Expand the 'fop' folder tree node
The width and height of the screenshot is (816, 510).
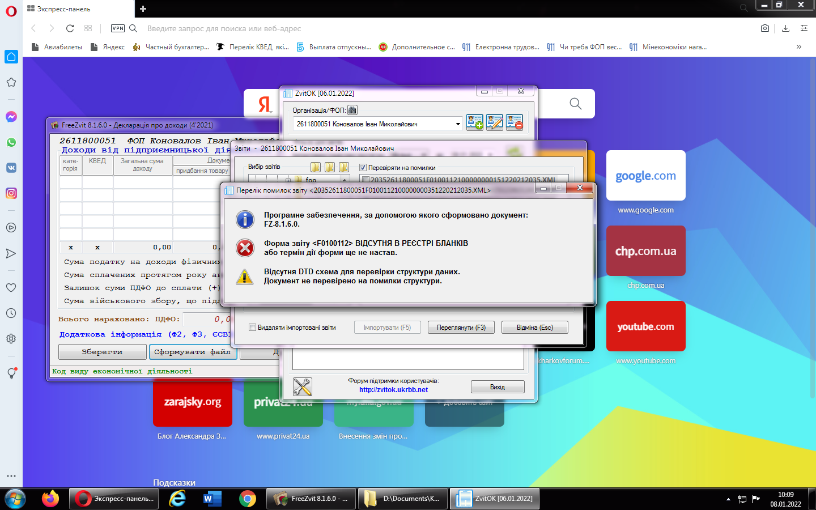[288, 180]
